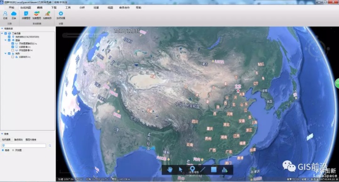
Task: Collapse the 图层 tree node
Action: 5,40
